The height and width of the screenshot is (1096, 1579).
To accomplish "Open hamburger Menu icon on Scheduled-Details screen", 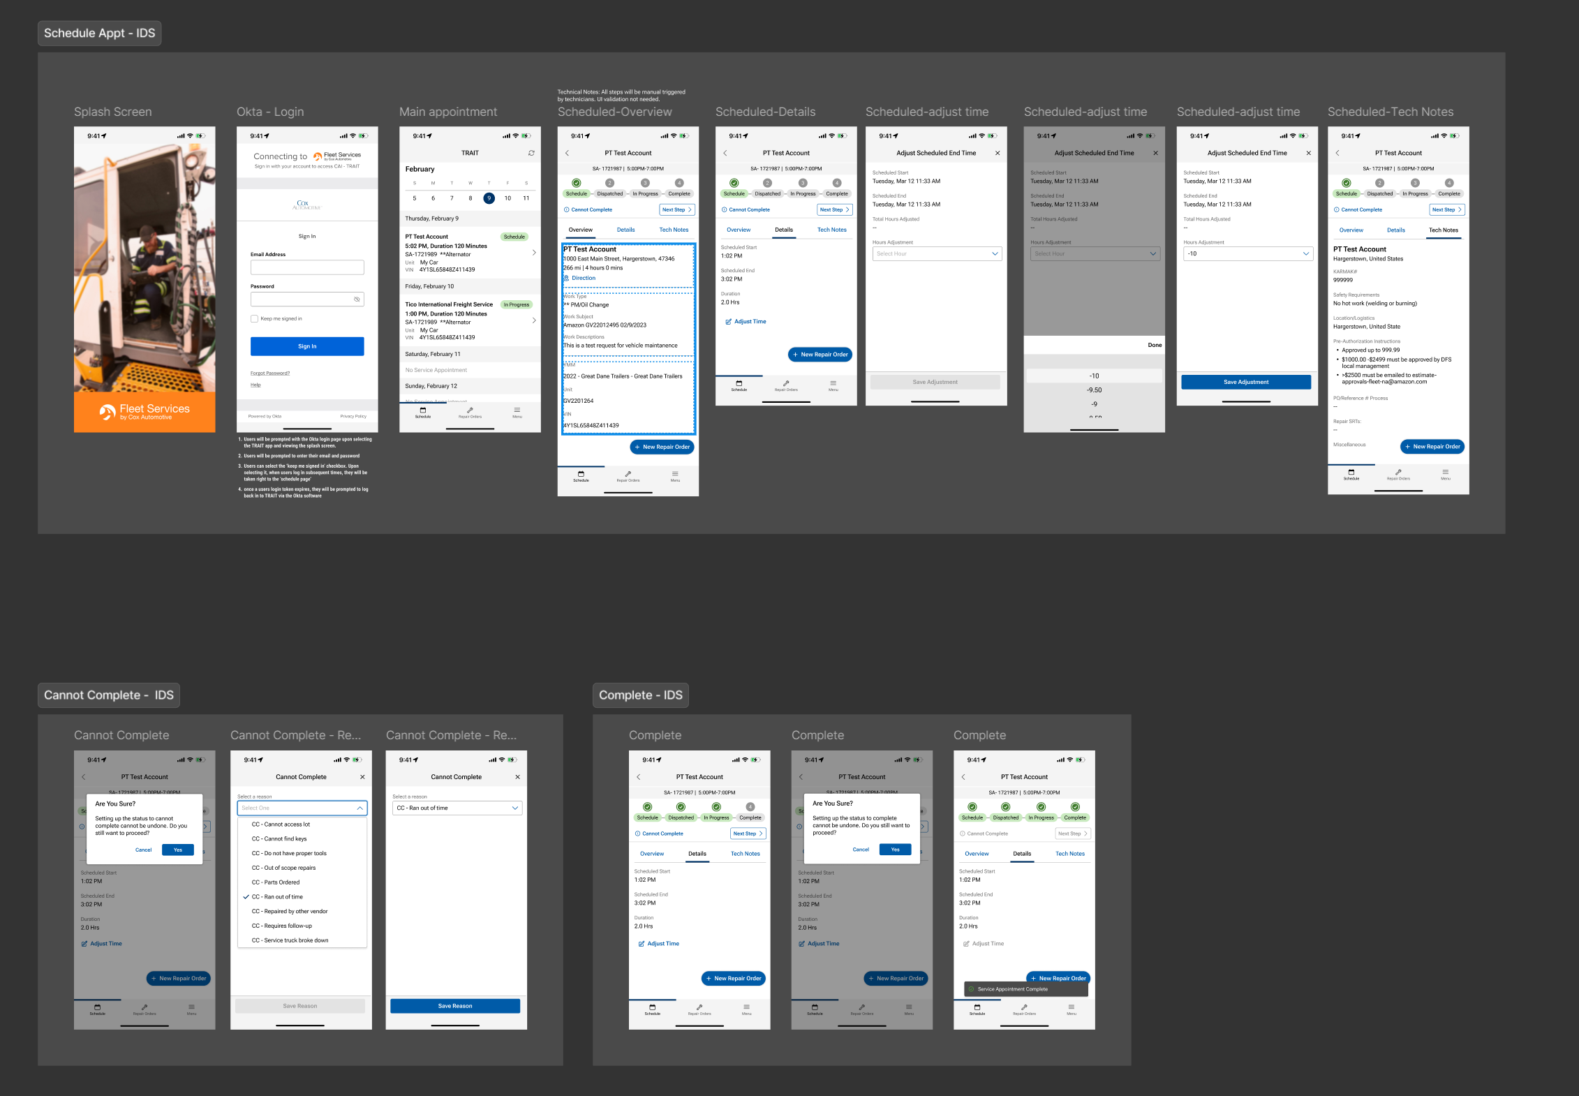I will 833,383.
